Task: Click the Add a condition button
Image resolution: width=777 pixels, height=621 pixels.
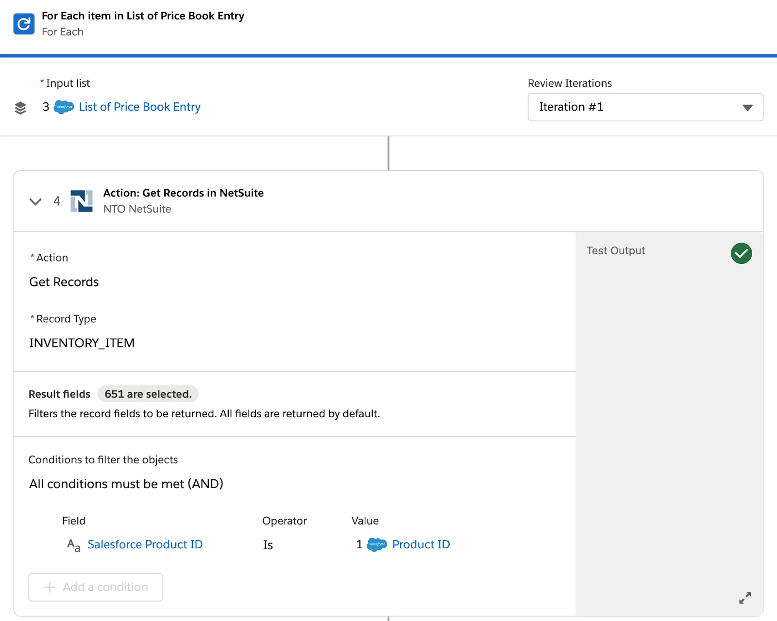Action: pyautogui.click(x=95, y=587)
